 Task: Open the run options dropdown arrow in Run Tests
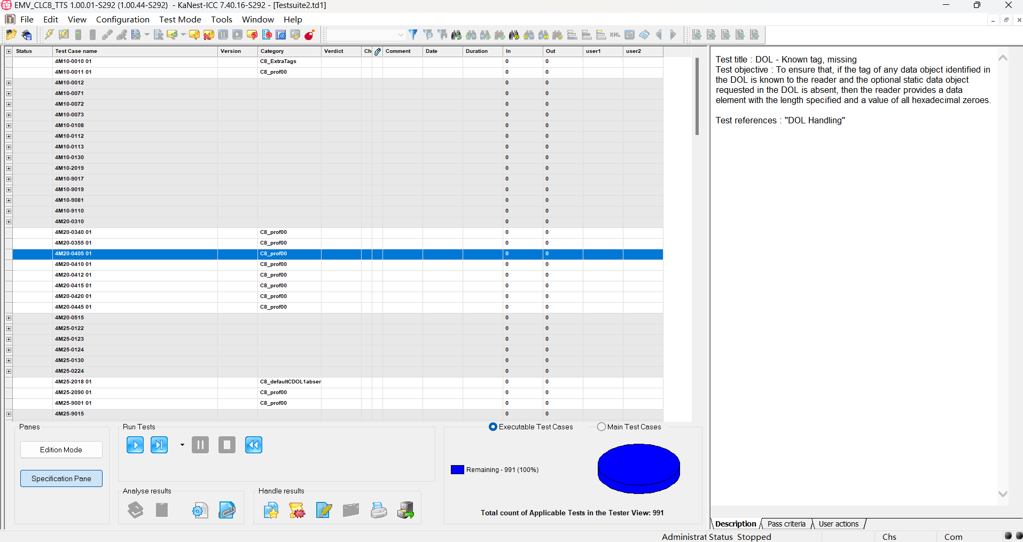point(182,445)
